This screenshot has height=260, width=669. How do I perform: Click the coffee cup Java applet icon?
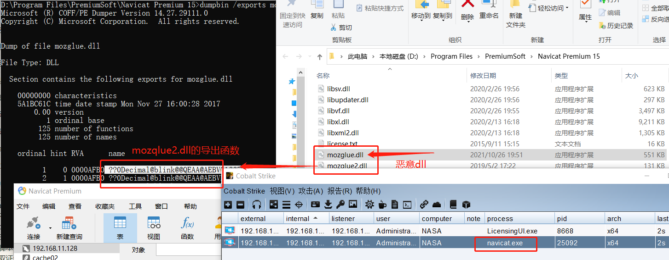coord(382,205)
